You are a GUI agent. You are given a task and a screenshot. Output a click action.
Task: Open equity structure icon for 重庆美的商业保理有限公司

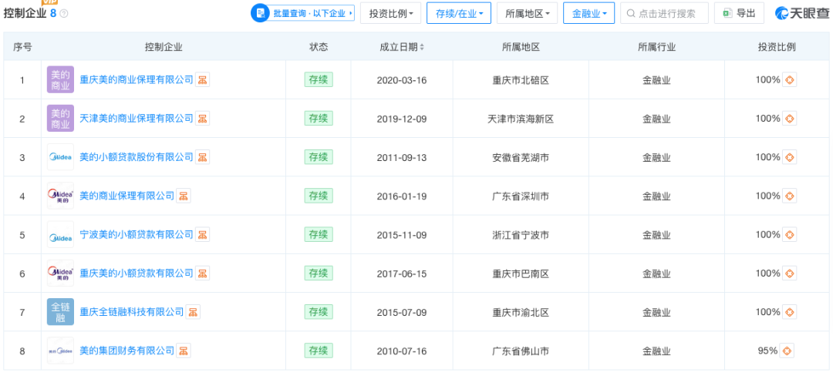click(202, 79)
